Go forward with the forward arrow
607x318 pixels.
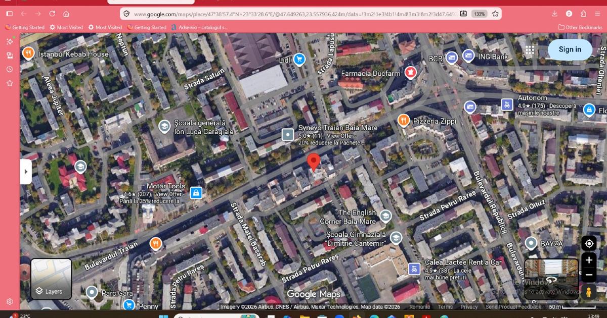[38, 14]
